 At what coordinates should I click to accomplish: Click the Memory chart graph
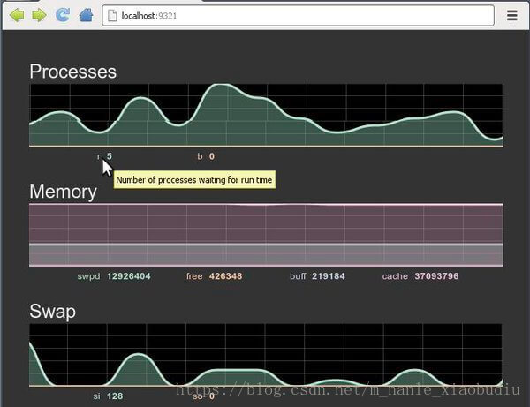(x=266, y=235)
